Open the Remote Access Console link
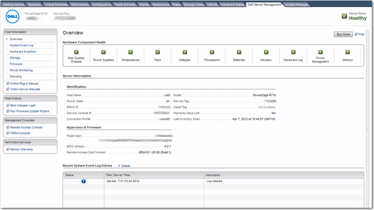The height and width of the screenshot is (210, 374). 26,127
